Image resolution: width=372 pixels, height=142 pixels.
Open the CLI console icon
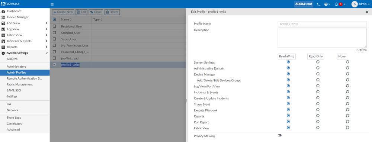click(x=318, y=4)
